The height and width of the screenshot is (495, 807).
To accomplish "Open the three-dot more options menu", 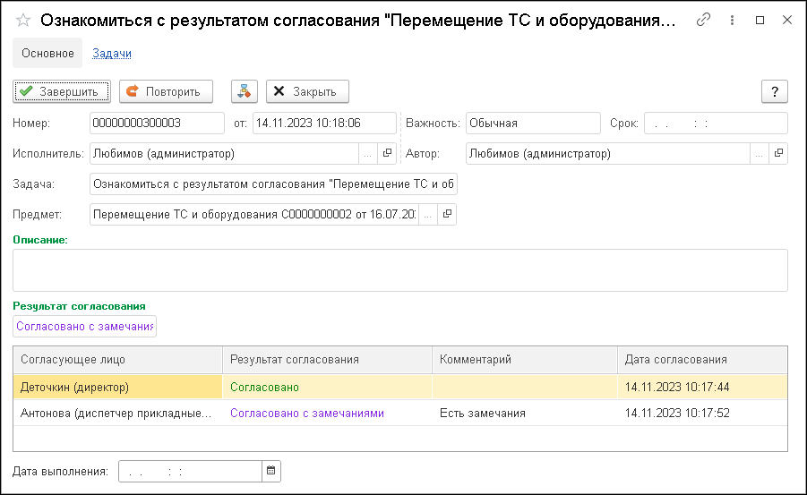I will (732, 20).
